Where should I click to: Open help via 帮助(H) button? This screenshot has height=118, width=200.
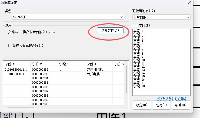pyautogui.click(x=180, y=105)
